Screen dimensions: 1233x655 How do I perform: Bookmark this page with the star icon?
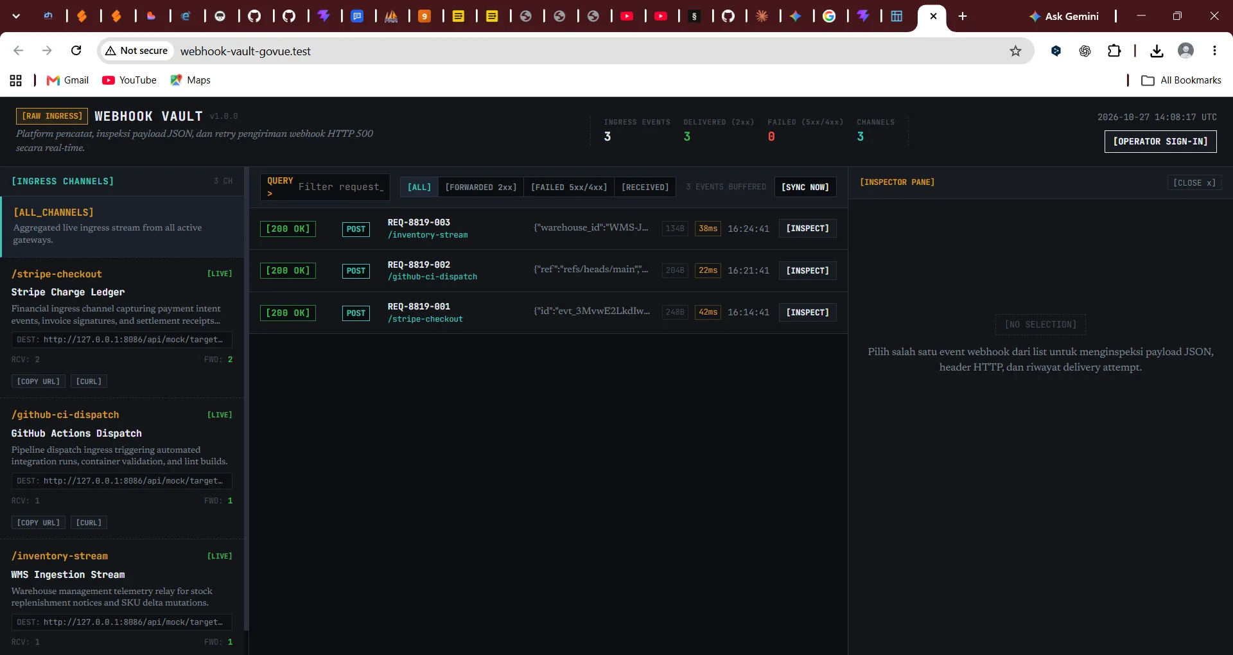[x=1015, y=51]
